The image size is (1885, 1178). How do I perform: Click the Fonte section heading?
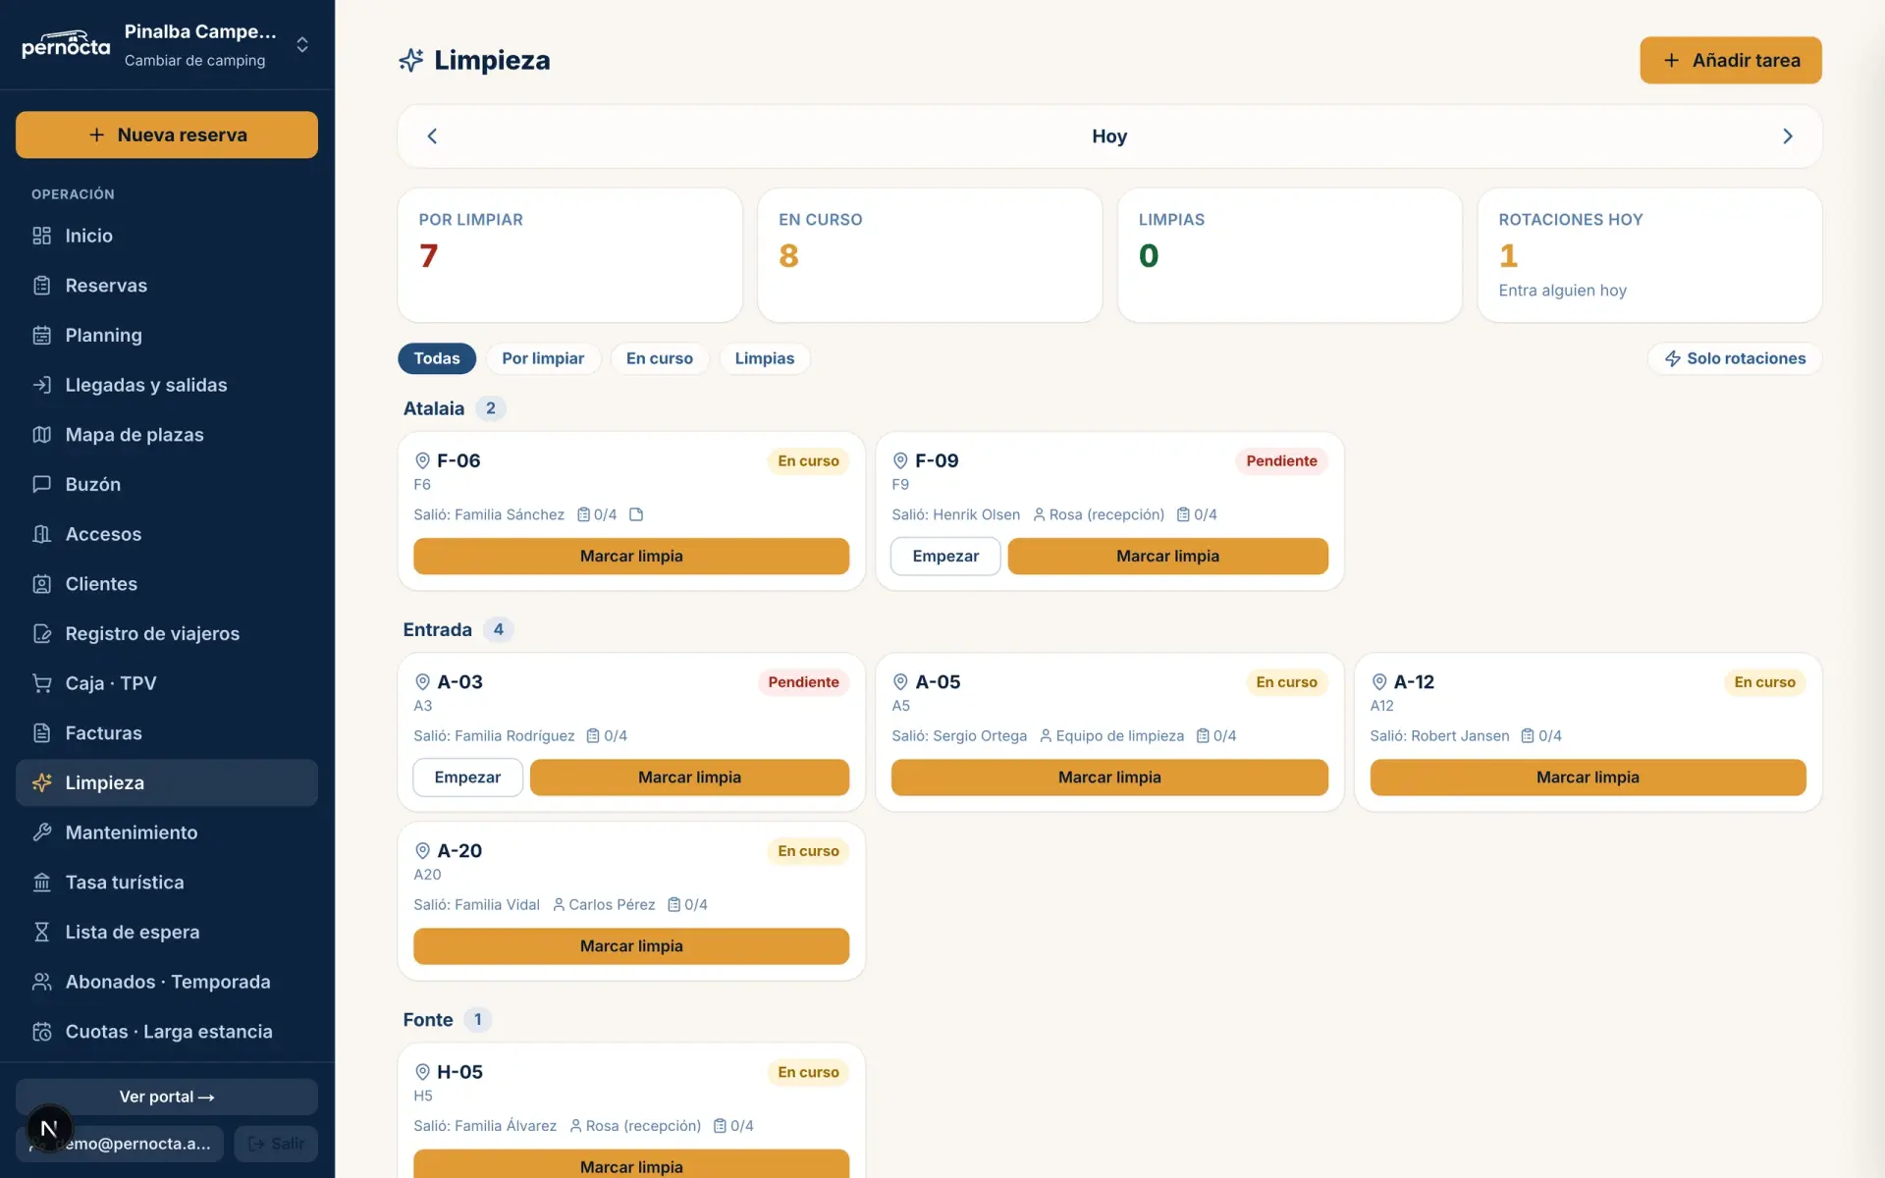pos(428,1020)
